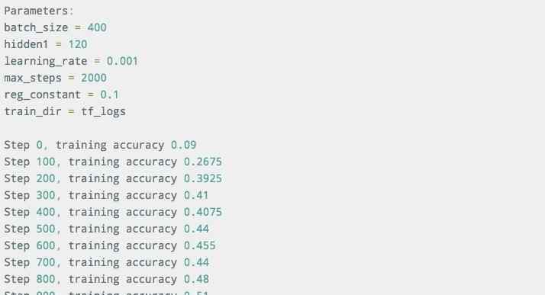Select the Step 700 accuracy value

[x=196, y=262]
